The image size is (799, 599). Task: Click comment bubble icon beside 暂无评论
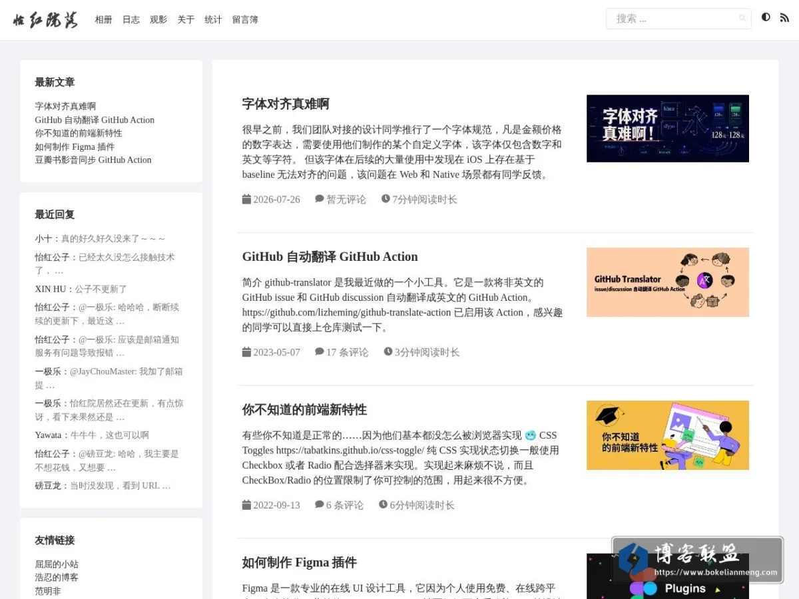coord(320,199)
